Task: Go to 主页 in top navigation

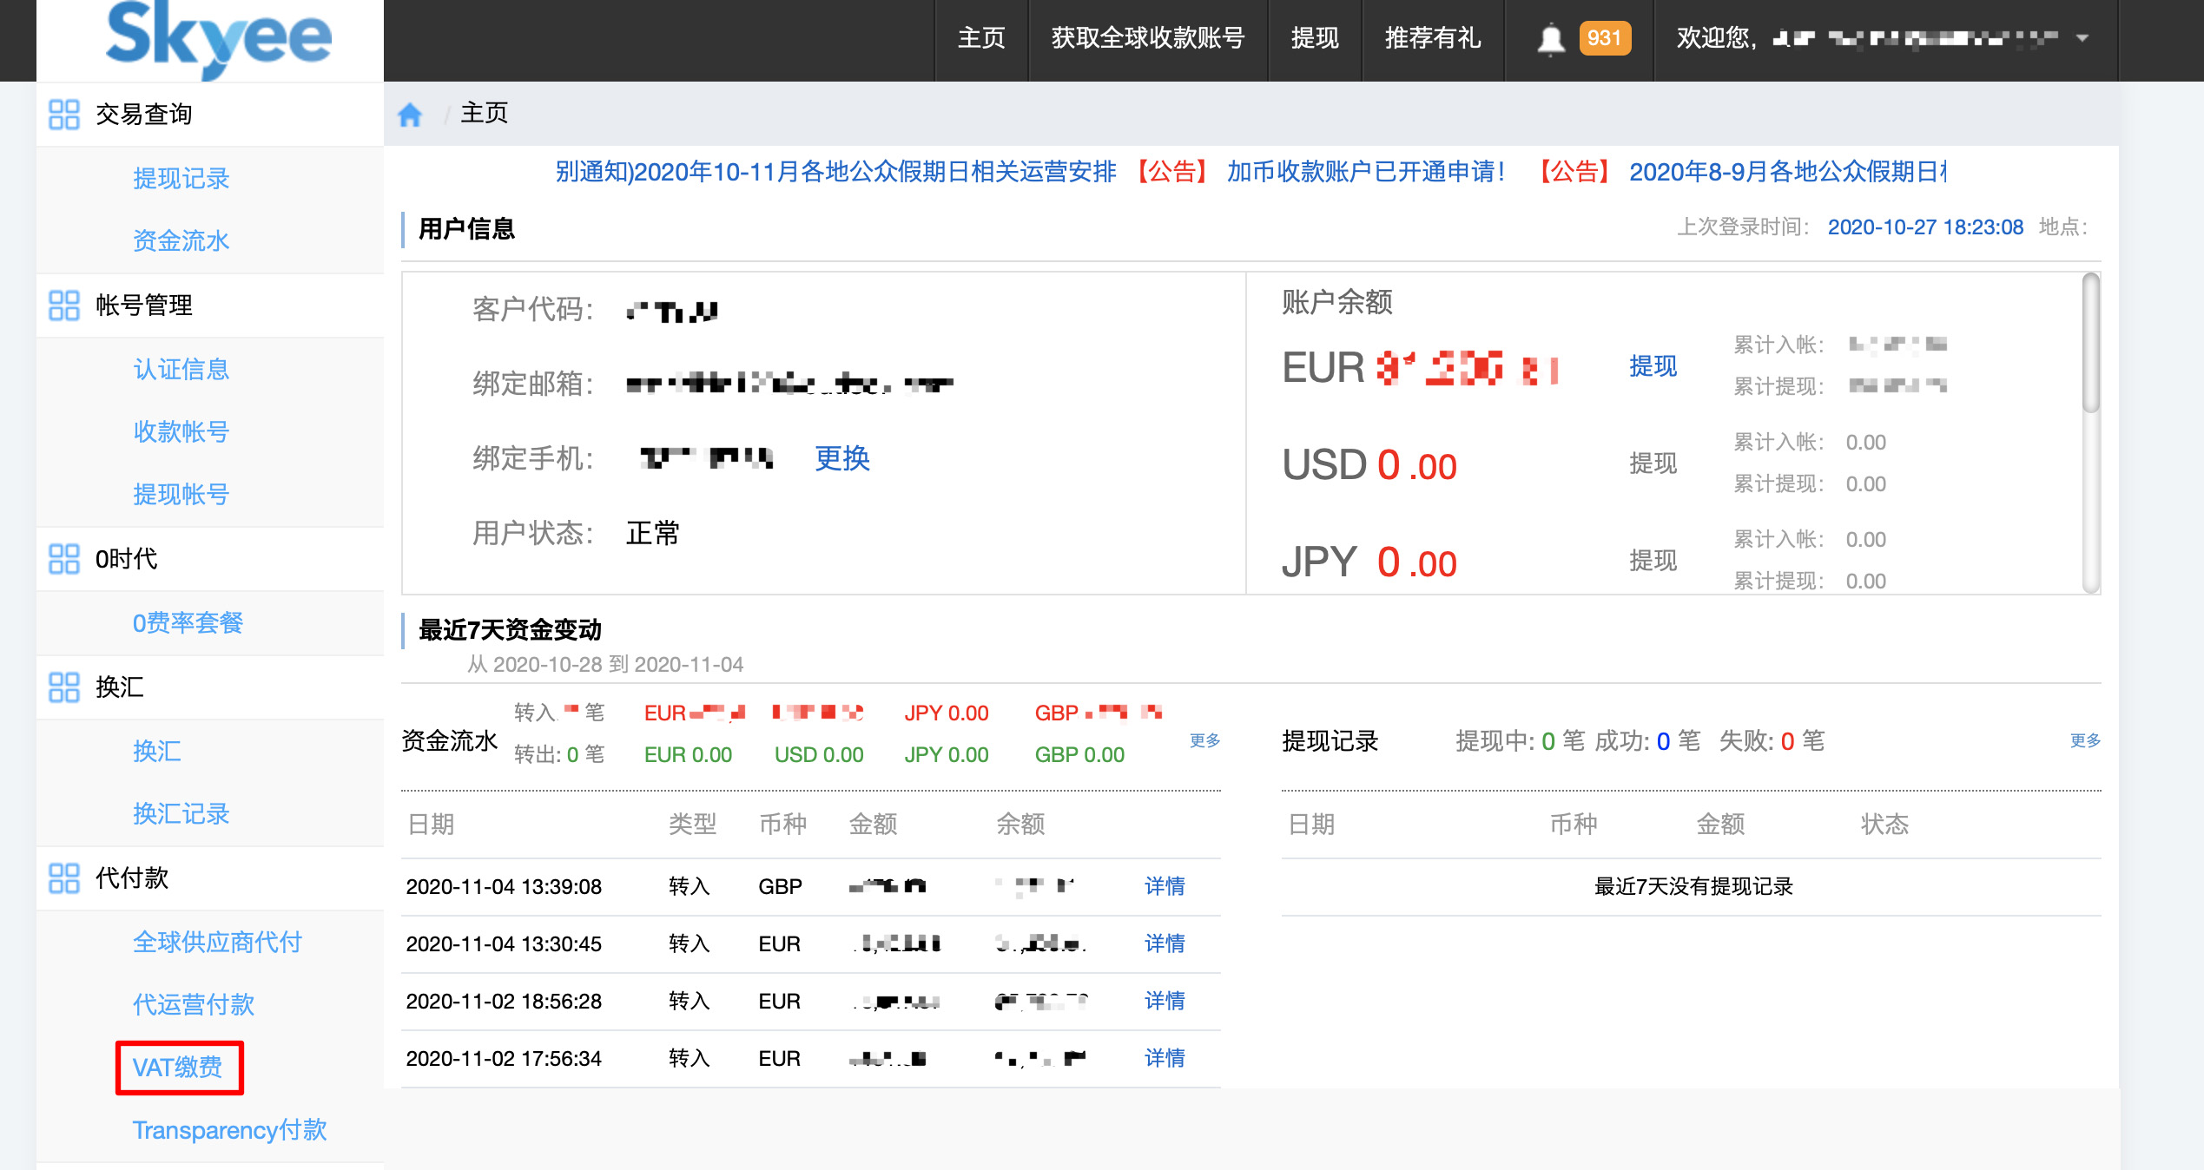Action: 981,38
